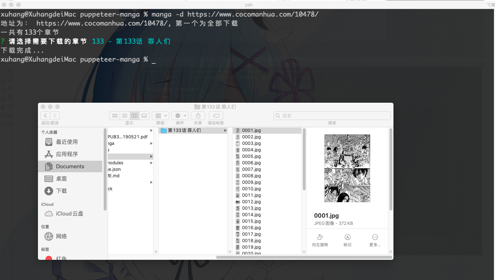The image size is (495, 280).
Task: Click the folder icon in Finder title
Action: point(197,107)
